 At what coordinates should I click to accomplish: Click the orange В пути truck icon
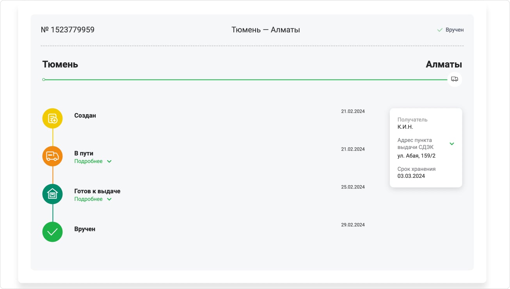tap(52, 156)
